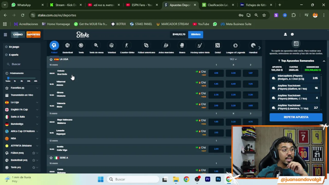329x185 pixels.
Task: Open the chat bubble icon
Action: tap(292, 34)
